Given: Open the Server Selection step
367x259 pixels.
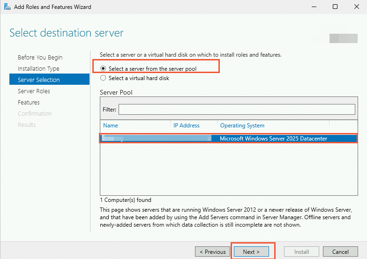Looking at the screenshot, I should coord(49,80).
